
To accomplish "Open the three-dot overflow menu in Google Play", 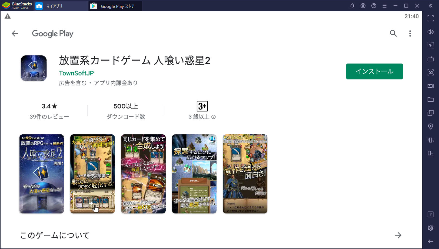I will 410,34.
